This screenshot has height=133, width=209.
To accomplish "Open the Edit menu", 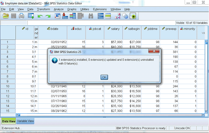I will coord(12,9).
